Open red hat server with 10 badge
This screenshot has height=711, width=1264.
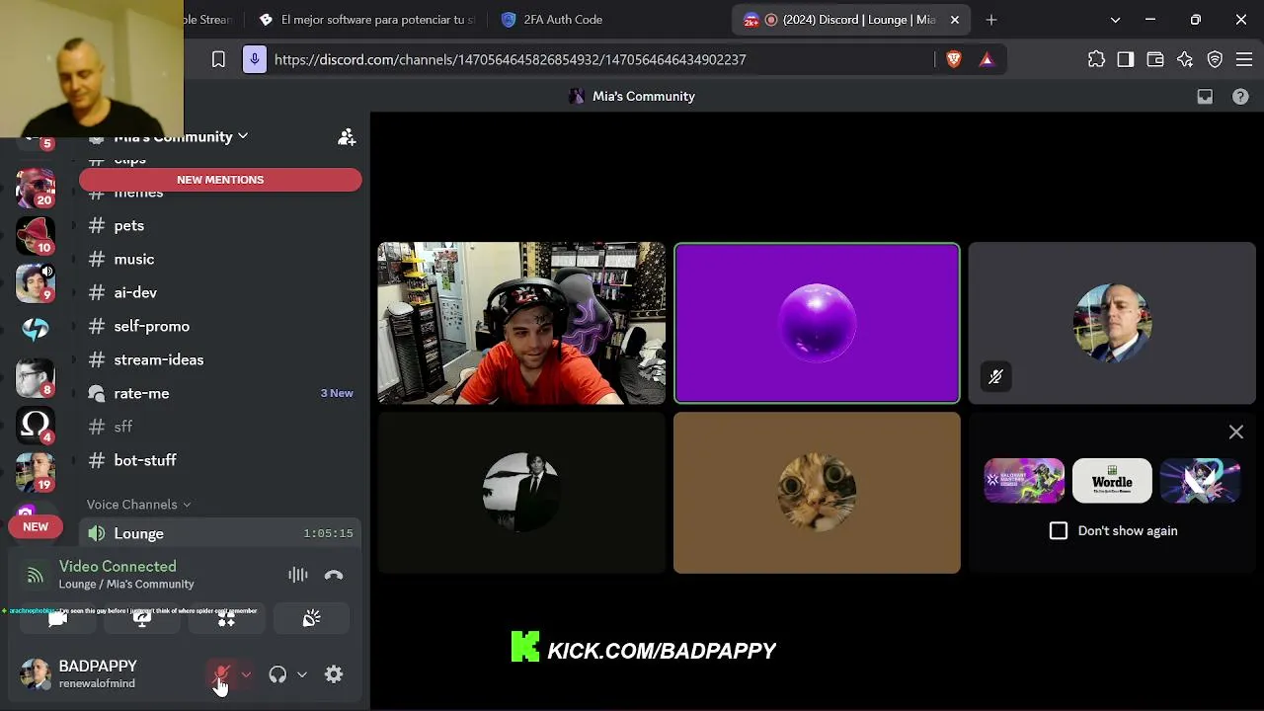click(36, 235)
